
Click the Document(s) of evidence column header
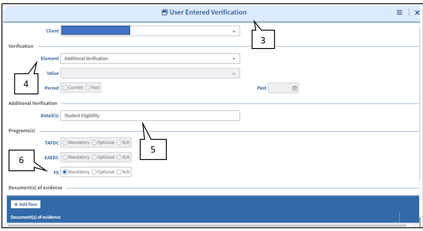(36, 217)
